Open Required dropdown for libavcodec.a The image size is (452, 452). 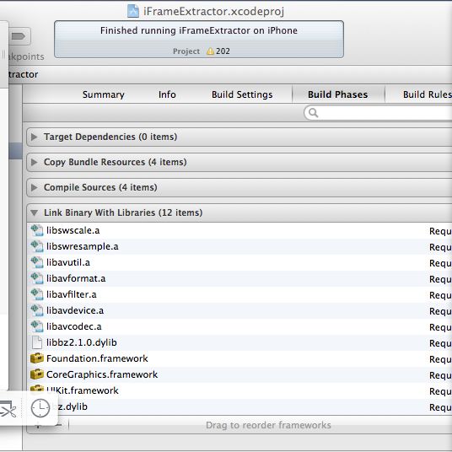click(440, 327)
